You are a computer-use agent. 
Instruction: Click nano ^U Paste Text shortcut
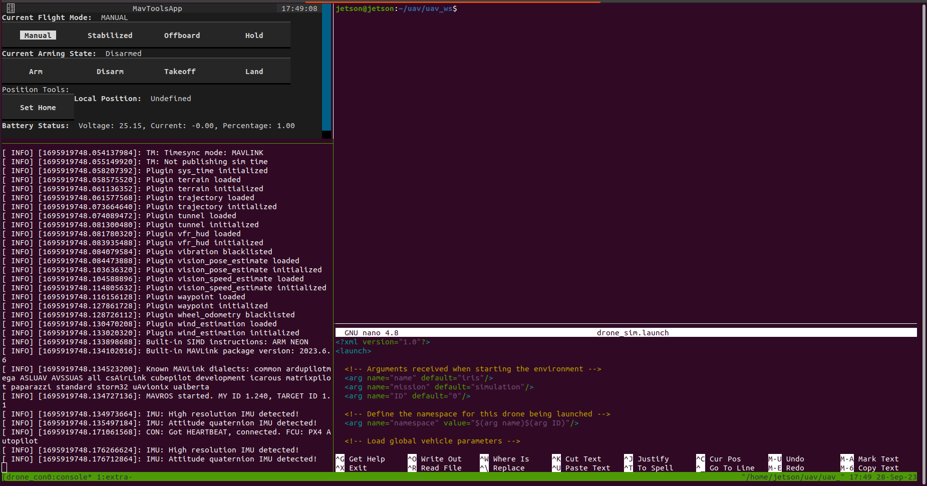(x=581, y=468)
